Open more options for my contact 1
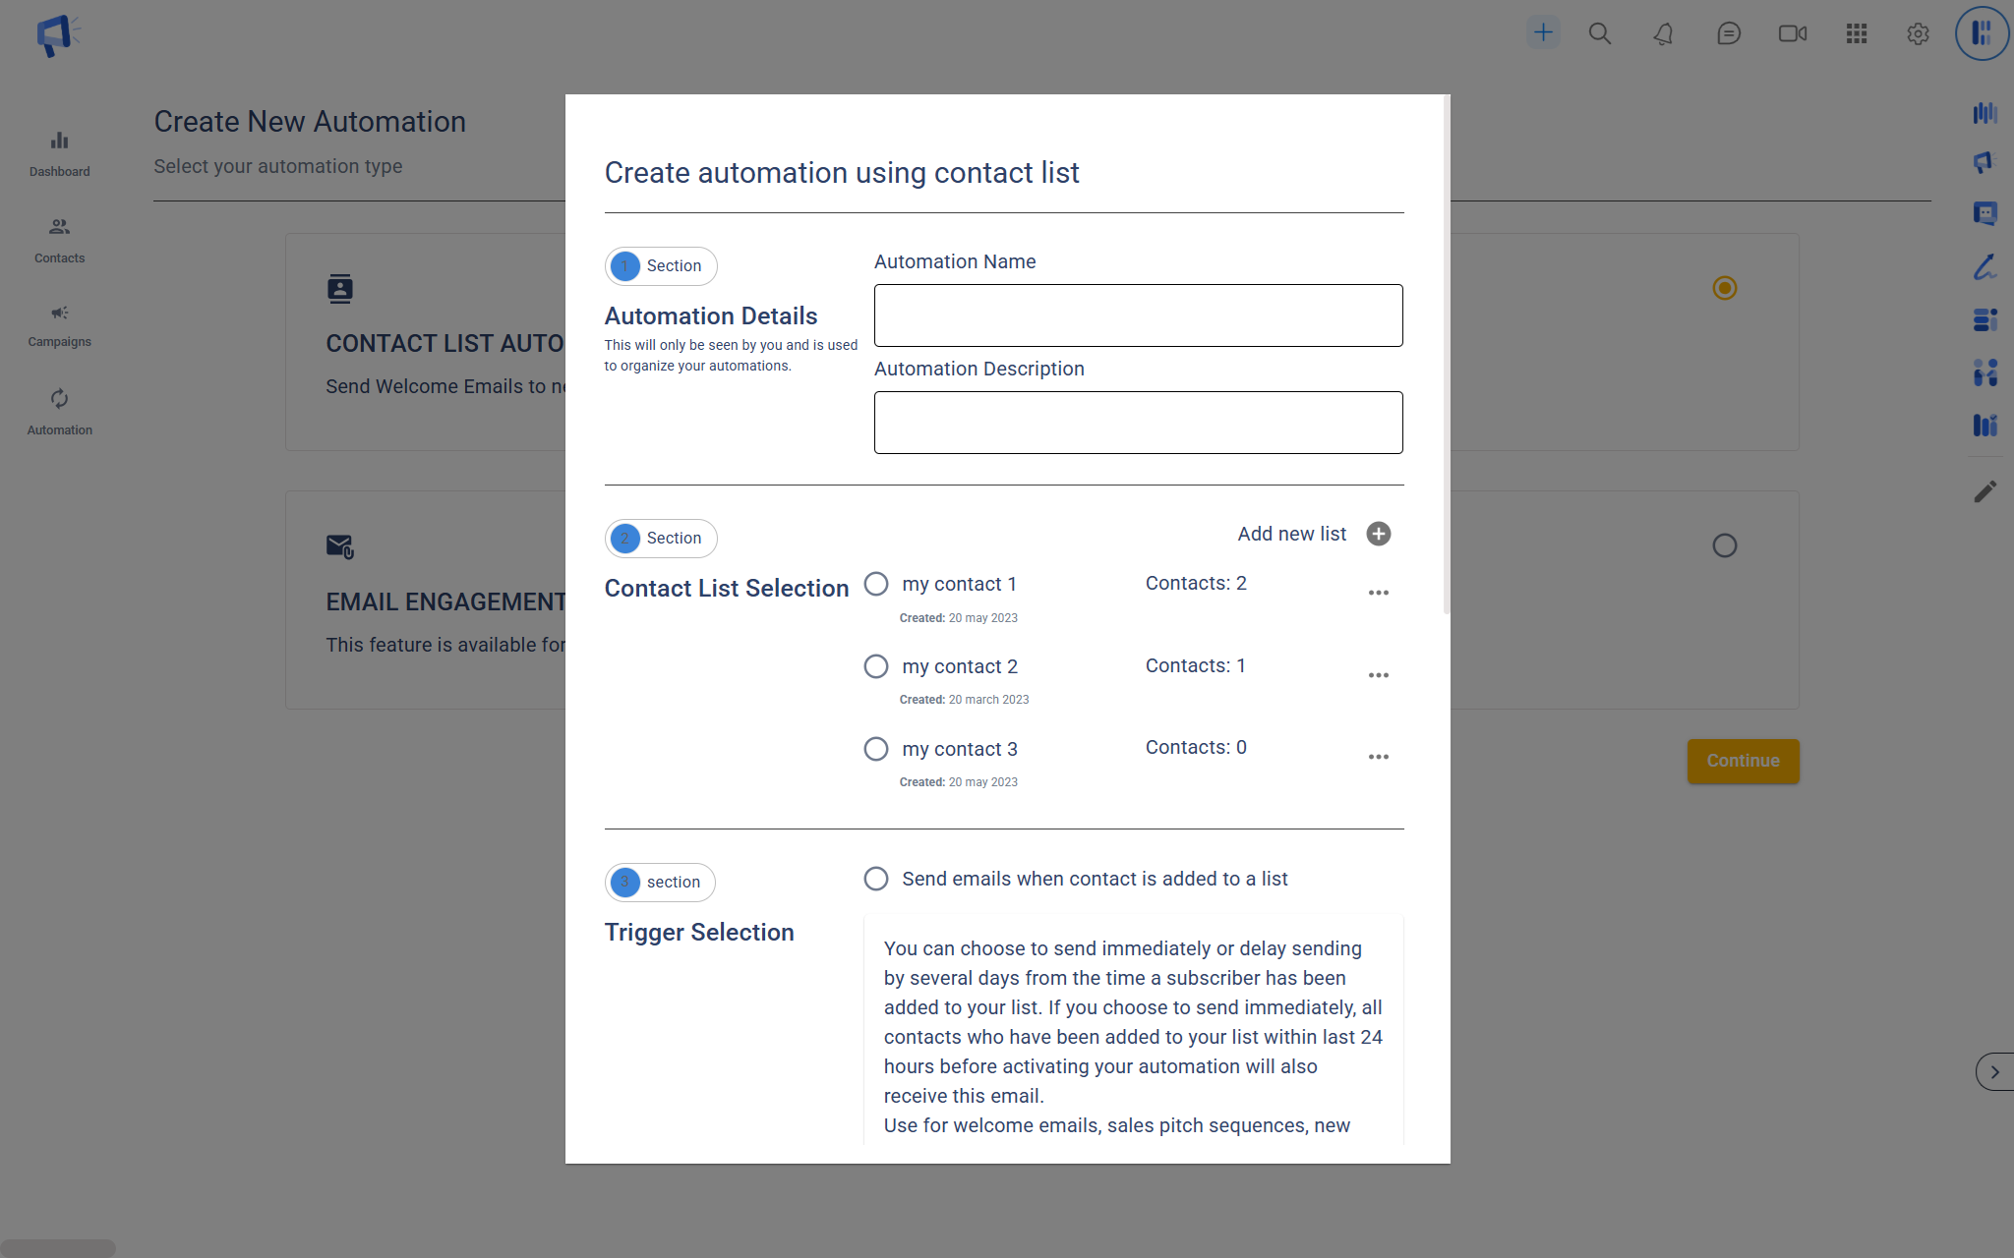 pyautogui.click(x=1379, y=593)
